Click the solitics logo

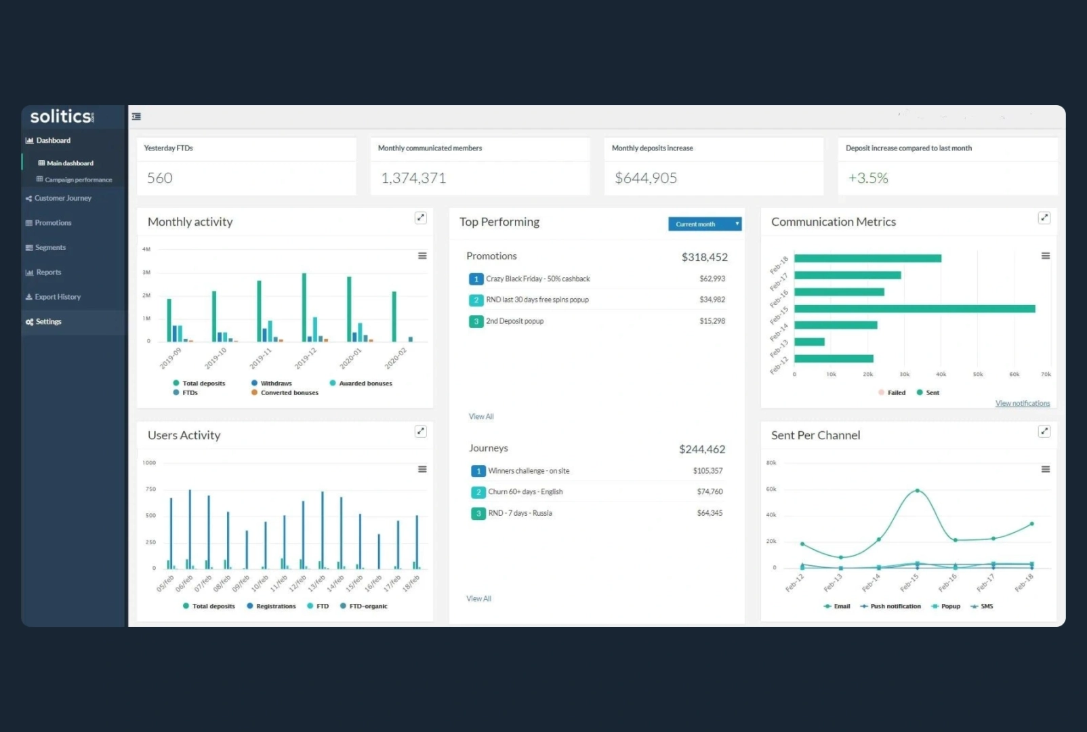tap(62, 117)
